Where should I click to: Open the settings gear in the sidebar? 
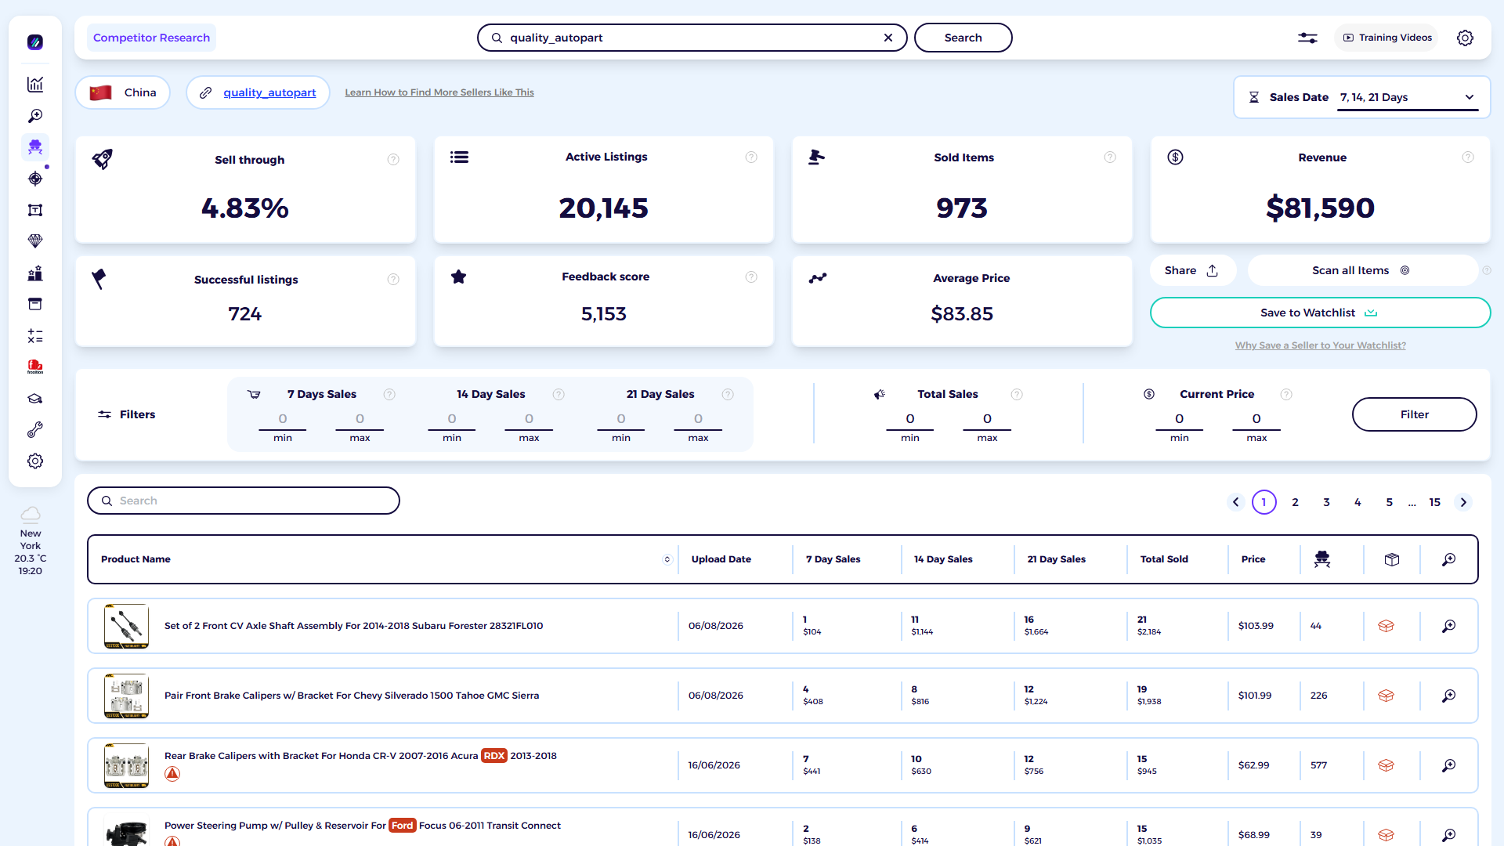(x=35, y=461)
